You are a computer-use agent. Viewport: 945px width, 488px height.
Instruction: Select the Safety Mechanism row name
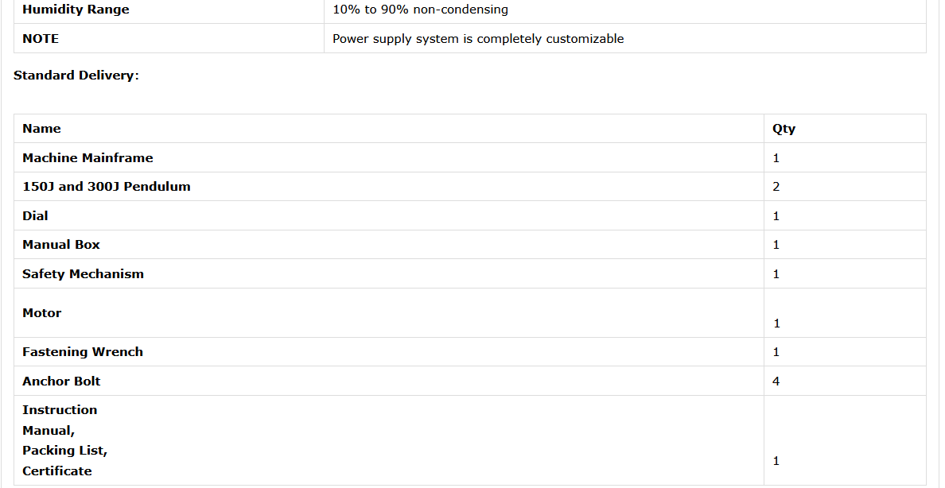pyautogui.click(x=83, y=274)
